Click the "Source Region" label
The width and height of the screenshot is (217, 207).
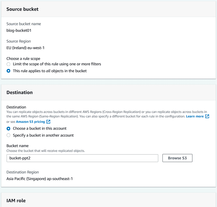click(x=19, y=41)
